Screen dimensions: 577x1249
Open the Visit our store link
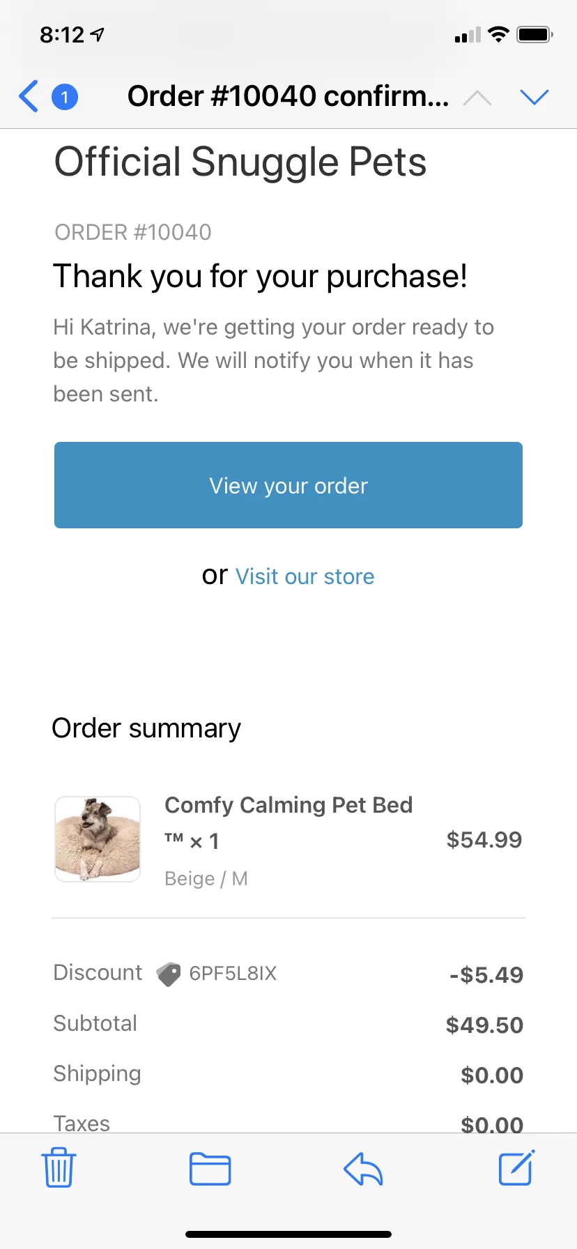305,576
